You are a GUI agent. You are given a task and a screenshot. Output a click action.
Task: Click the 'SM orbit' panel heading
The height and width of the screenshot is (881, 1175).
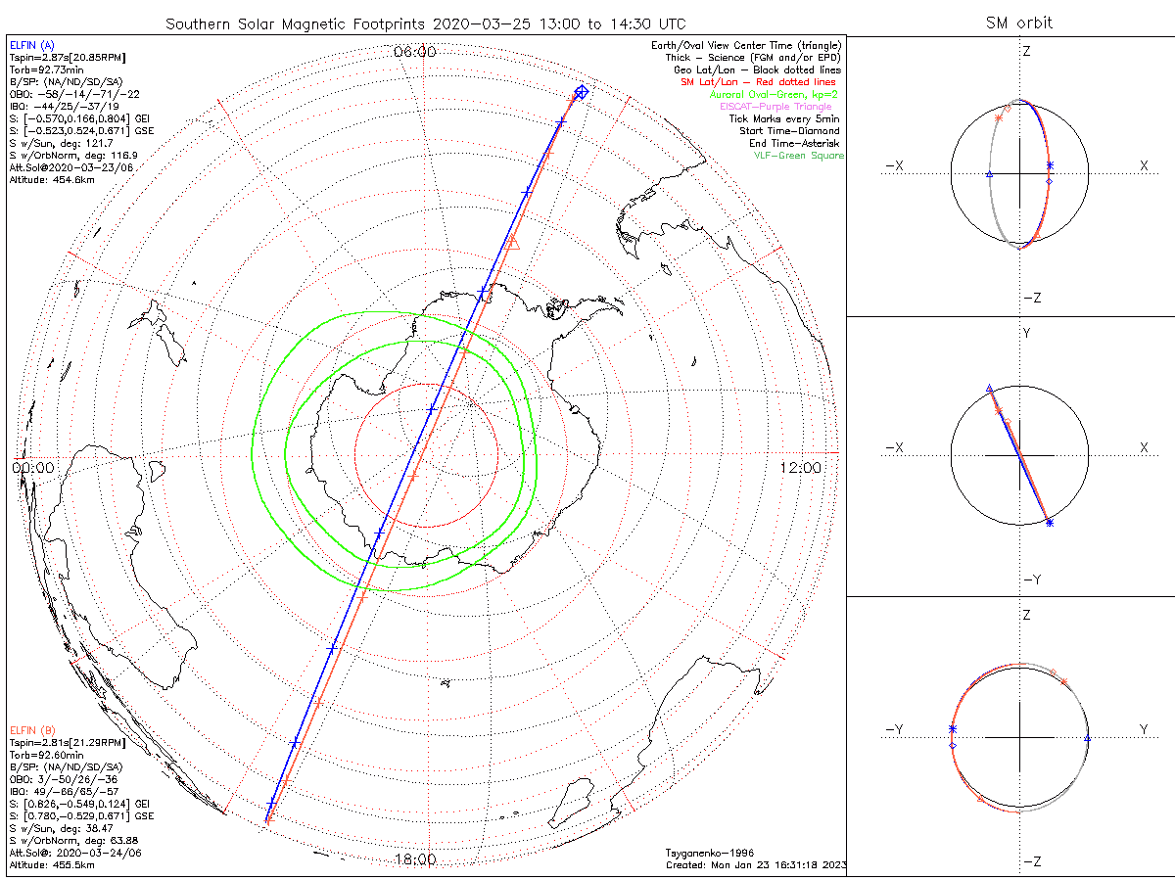pos(1019,23)
